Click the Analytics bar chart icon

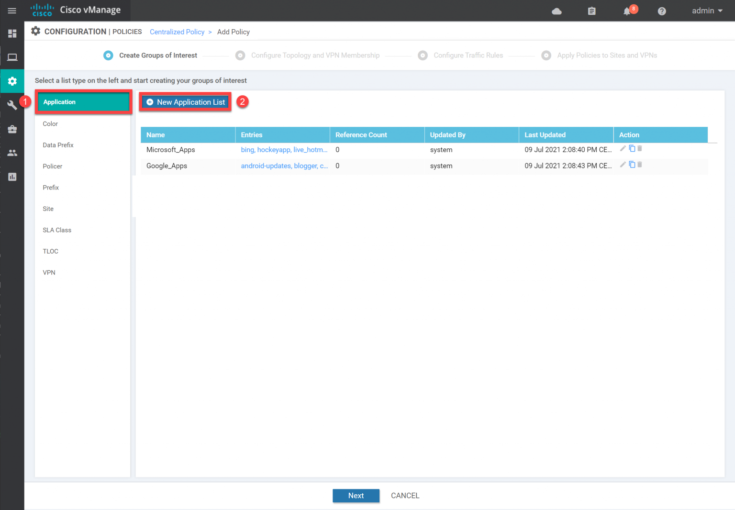[x=12, y=177]
